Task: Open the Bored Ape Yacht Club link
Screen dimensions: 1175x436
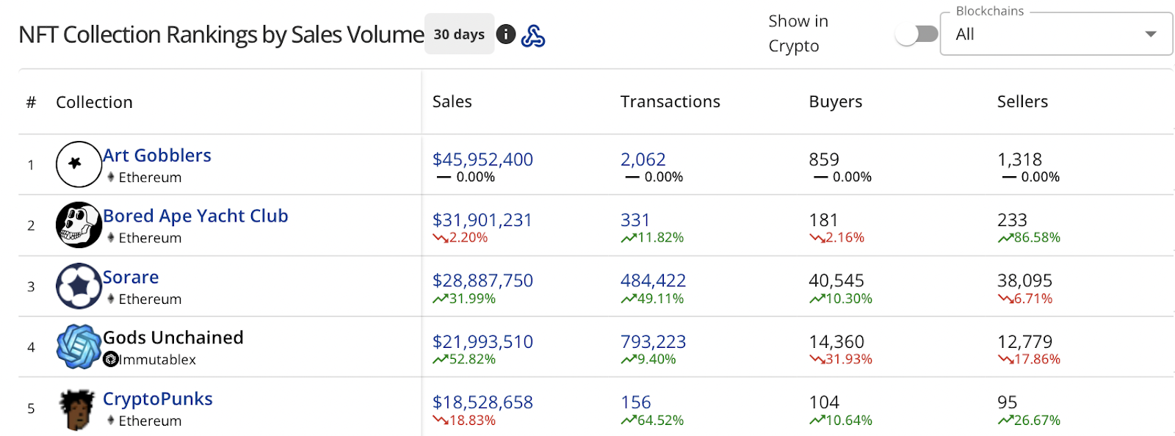Action: pos(195,216)
